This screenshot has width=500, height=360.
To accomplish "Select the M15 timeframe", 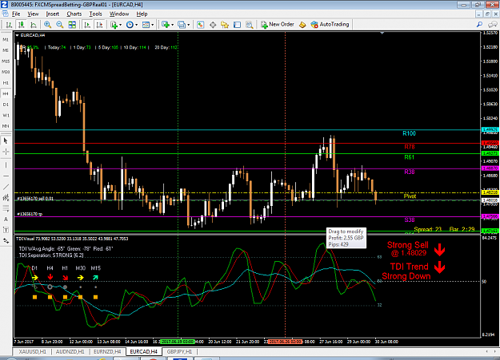I will click(6, 61).
